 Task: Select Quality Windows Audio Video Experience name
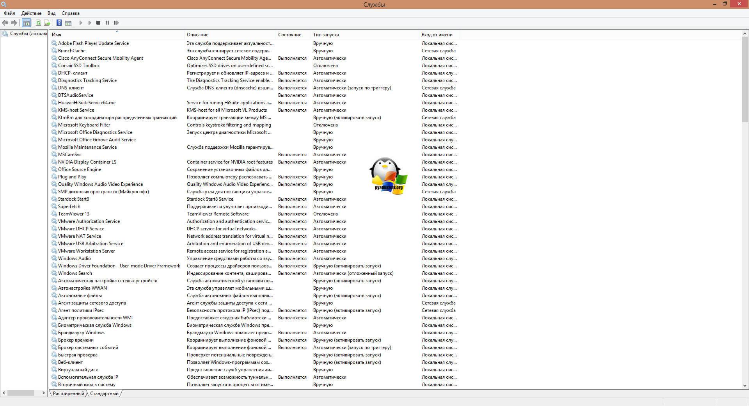coord(100,184)
